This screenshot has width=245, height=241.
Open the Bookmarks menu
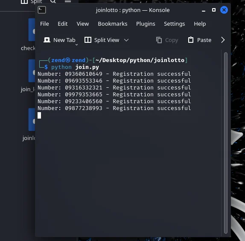(x=113, y=24)
